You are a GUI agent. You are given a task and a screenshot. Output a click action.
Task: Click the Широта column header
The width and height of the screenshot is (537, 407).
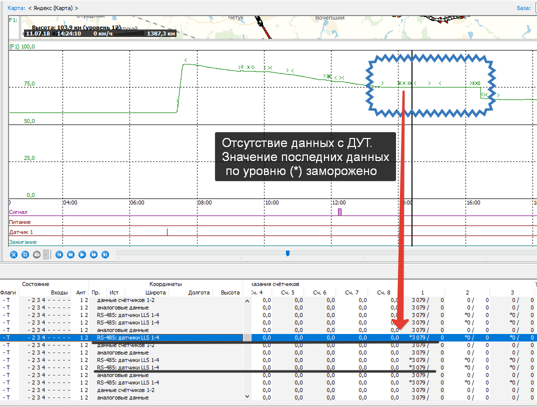tap(155, 292)
